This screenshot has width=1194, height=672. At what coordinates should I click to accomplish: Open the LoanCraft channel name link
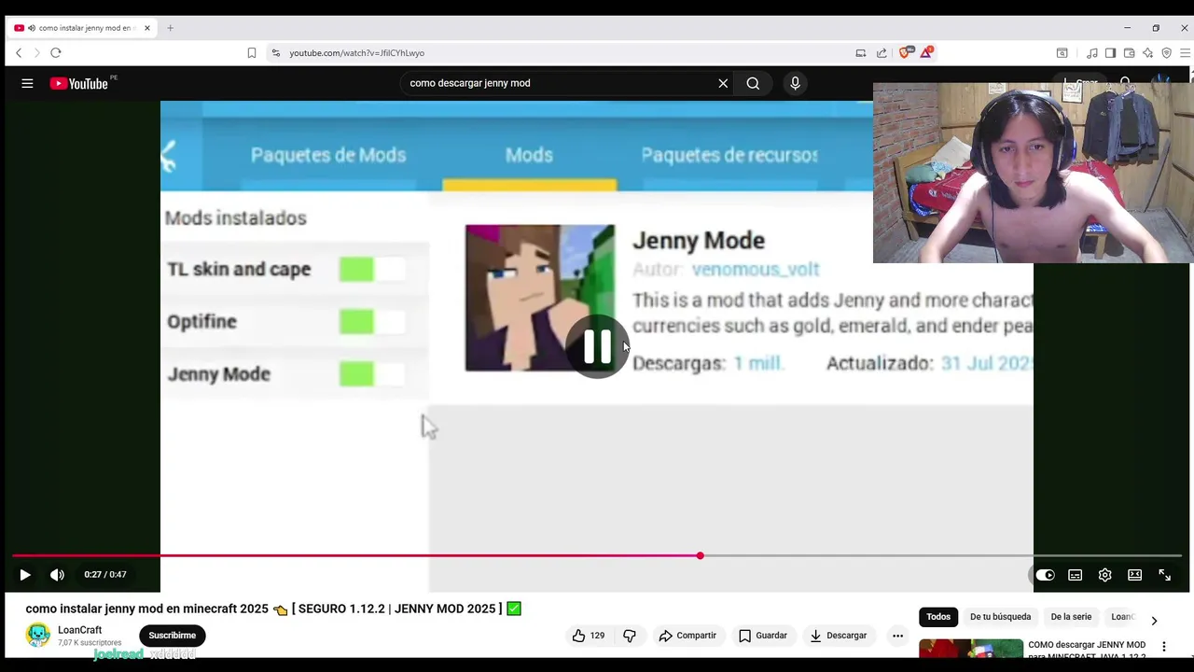pyautogui.click(x=79, y=630)
